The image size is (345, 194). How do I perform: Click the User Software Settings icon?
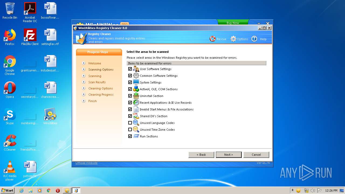click(x=136, y=69)
